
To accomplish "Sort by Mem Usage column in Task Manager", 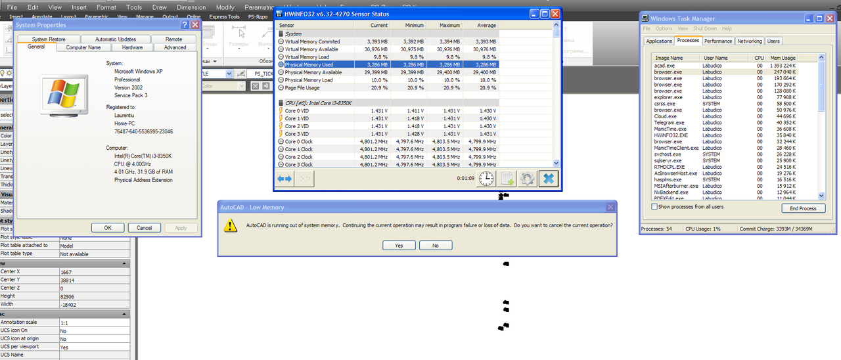I will click(783, 58).
